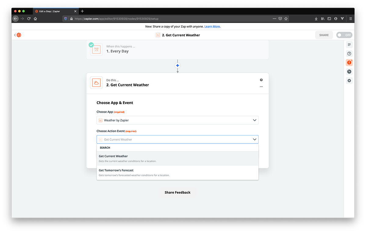This screenshot has width=366, height=233.
Task: Click the 2. Get Current Weather title
Action: (x=127, y=85)
